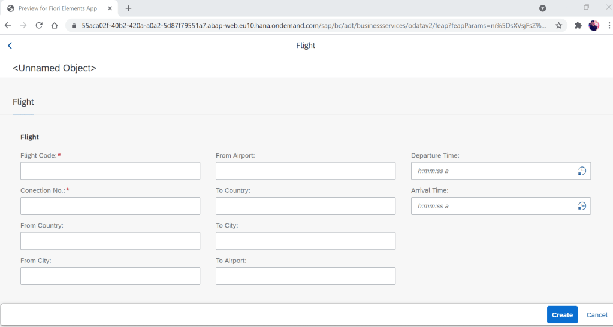Focus the From City input field
Viewport: 613px width, 327px height.
click(x=110, y=276)
